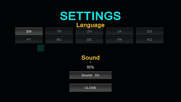Click the dark teal square
This screenshot has height=102, width=181.
[41, 48]
